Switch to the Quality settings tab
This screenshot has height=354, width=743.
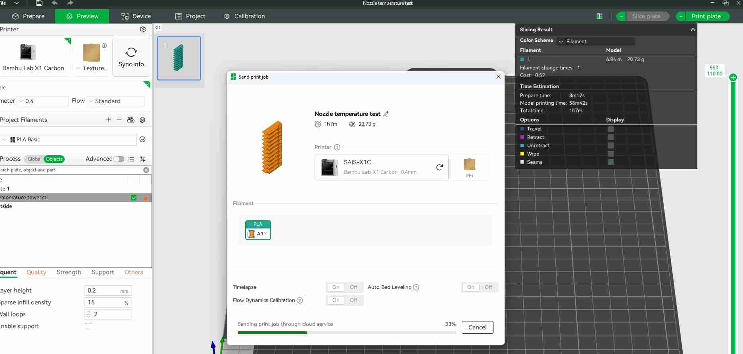point(36,272)
